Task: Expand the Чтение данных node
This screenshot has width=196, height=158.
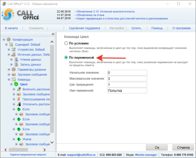Action: [11, 60]
